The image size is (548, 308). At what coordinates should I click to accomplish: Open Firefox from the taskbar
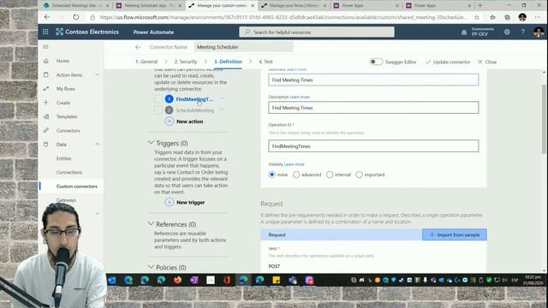tap(177, 280)
